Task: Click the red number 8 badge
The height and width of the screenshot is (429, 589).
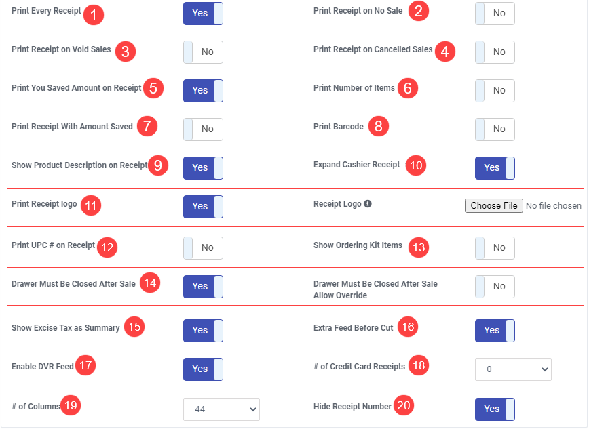Action: 378,126
